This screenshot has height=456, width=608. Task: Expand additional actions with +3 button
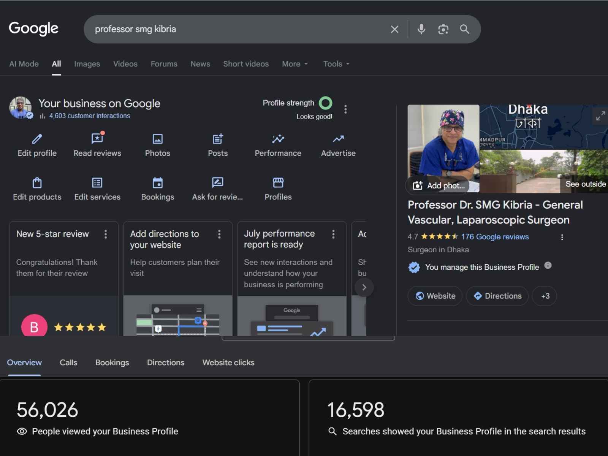[x=545, y=296]
